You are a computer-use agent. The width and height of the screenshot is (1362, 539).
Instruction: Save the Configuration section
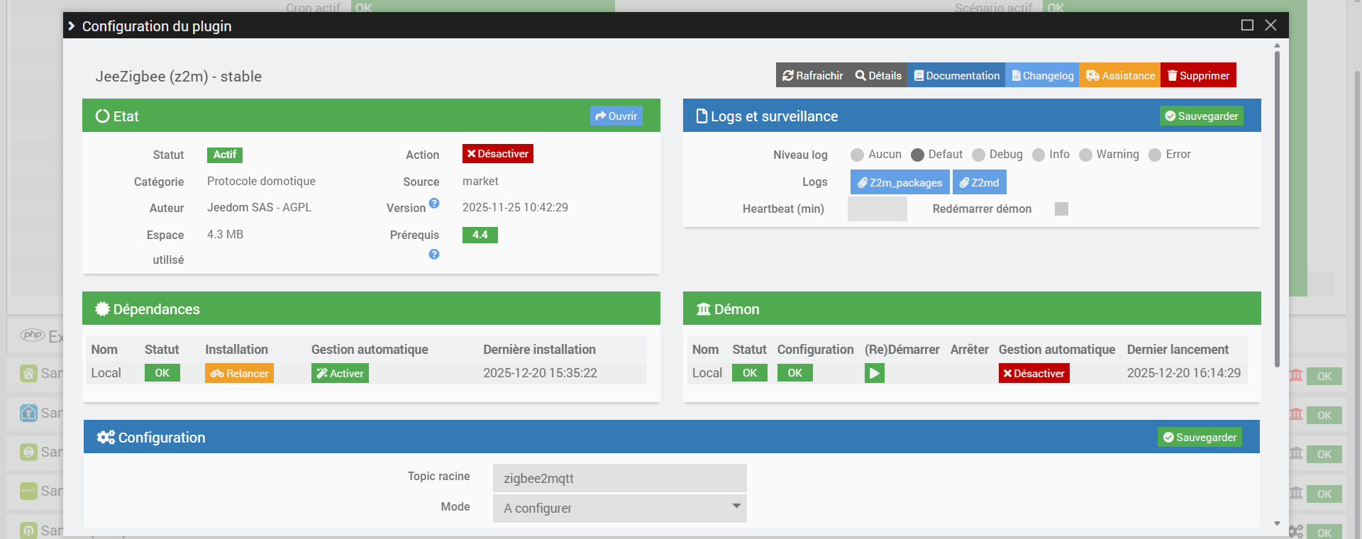pos(1200,438)
